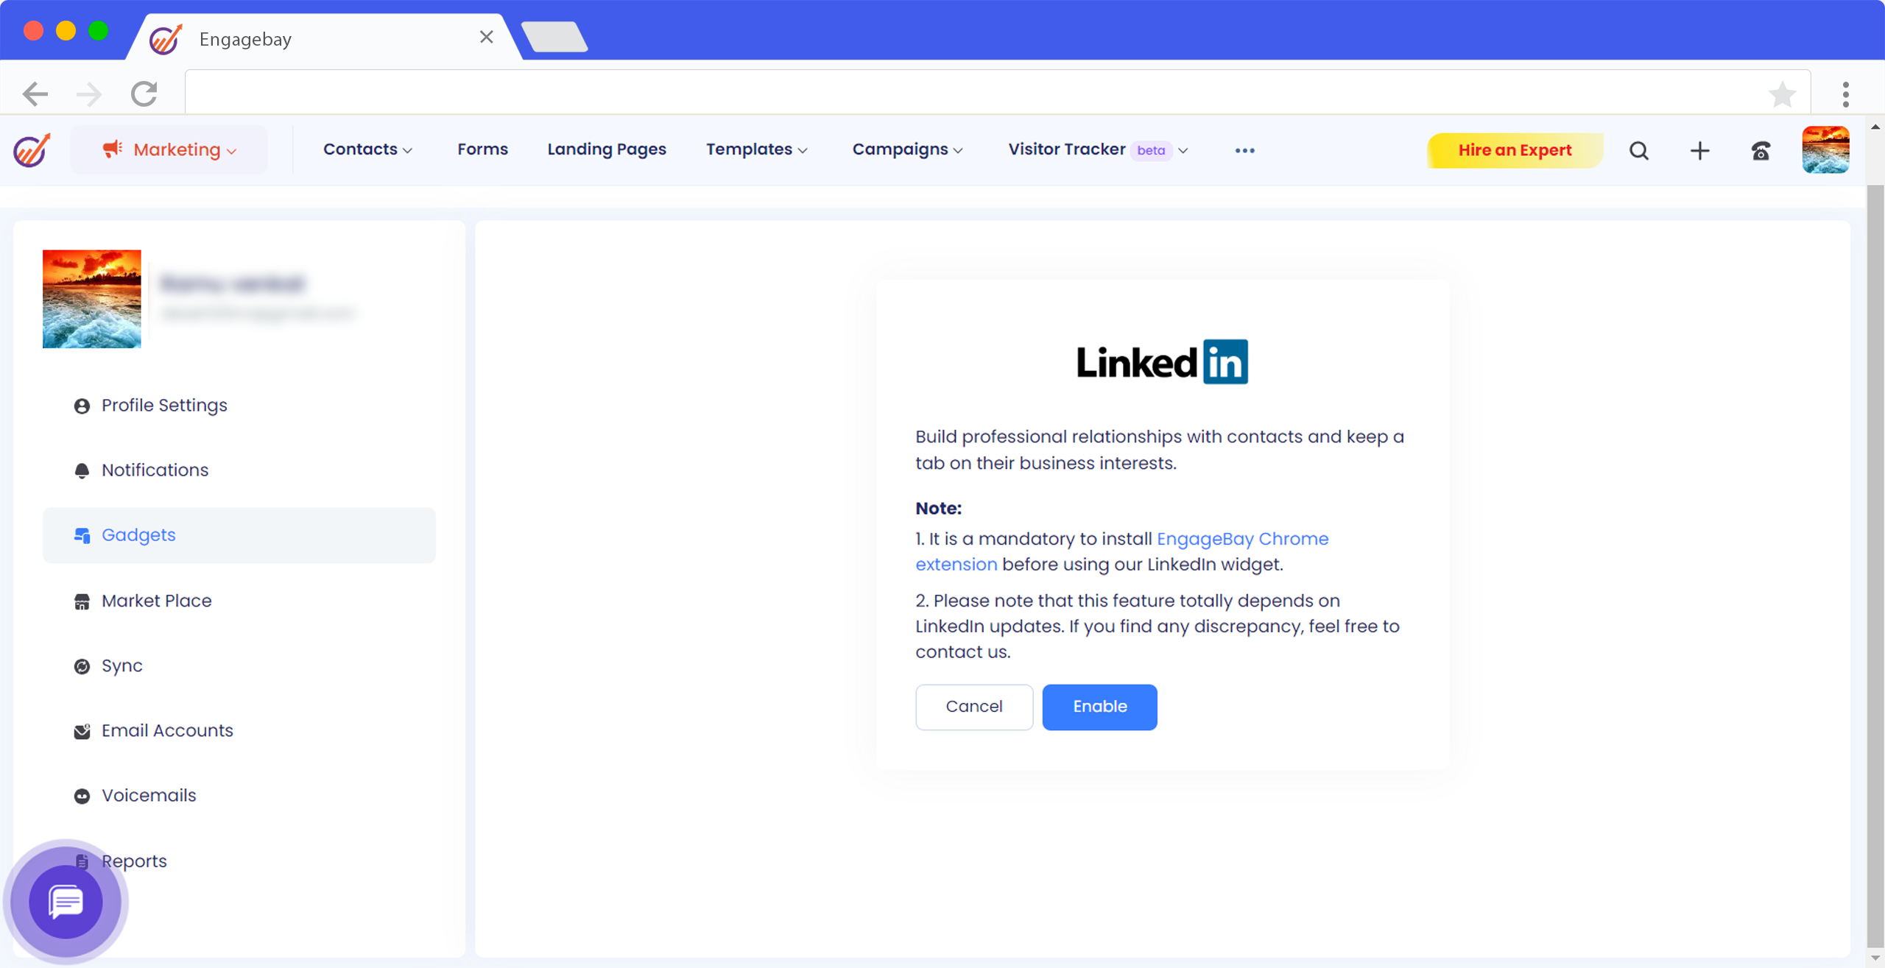Image resolution: width=1885 pixels, height=968 pixels.
Task: Go back using the browser back arrow
Action: 35,94
